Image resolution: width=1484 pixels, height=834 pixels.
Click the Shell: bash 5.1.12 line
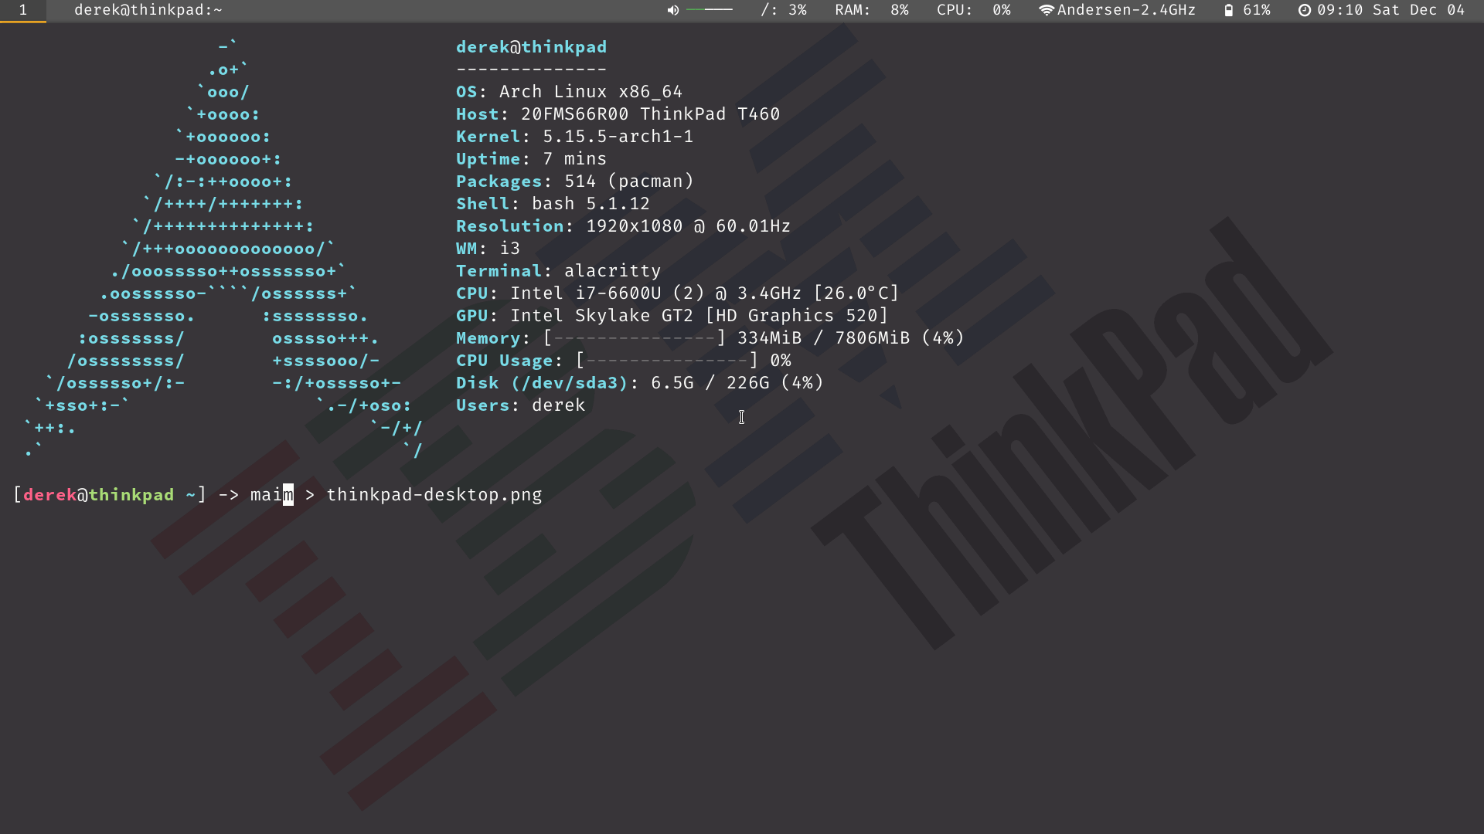click(x=553, y=204)
